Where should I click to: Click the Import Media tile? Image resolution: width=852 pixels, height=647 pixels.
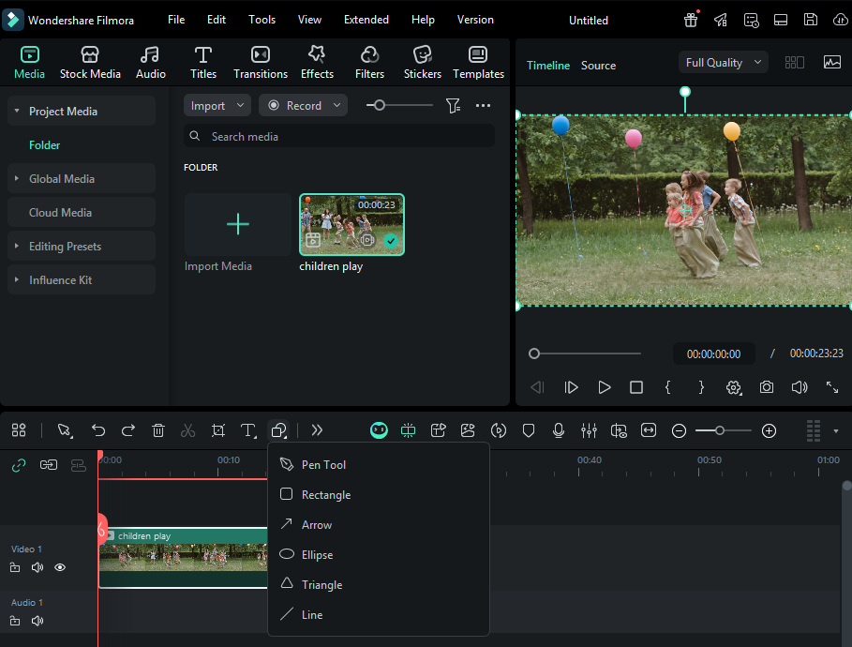coord(238,225)
